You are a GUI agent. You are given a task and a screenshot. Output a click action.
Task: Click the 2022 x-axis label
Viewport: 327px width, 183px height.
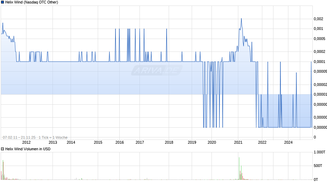(x=262, y=142)
